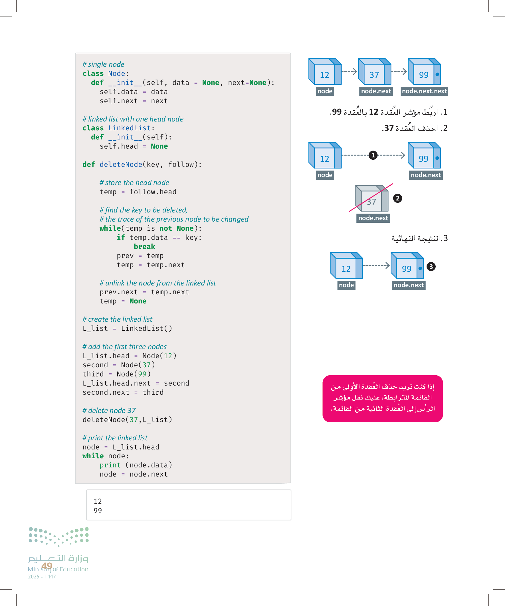Click the output box showing 12 and 99
Viewport: 505px width, 606px height.
[x=189, y=505]
